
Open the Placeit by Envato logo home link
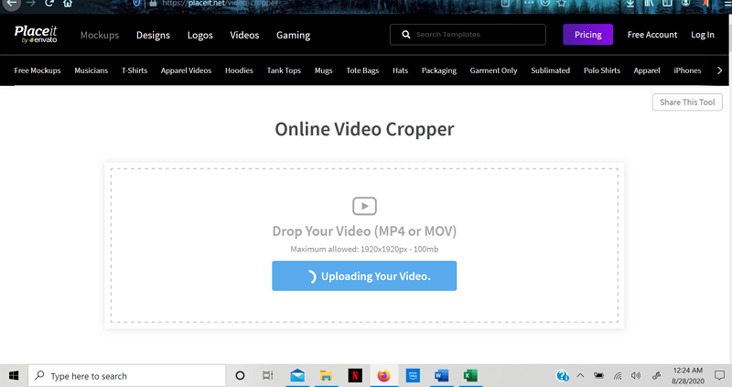36,35
